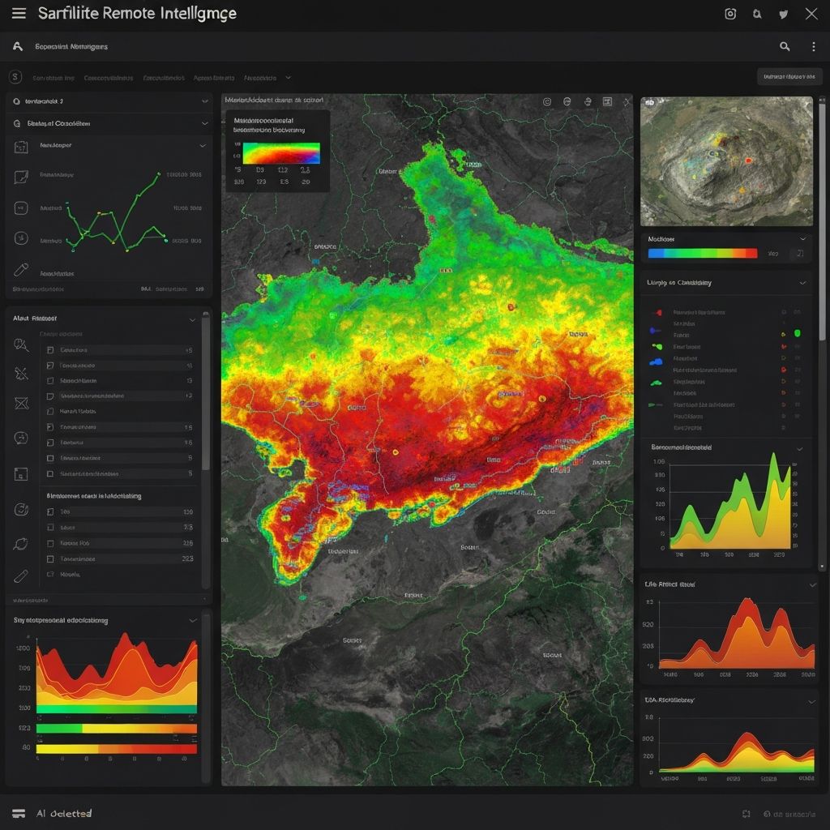Click the camera icon in the title bar
Screen dimensions: 830x830
730,14
